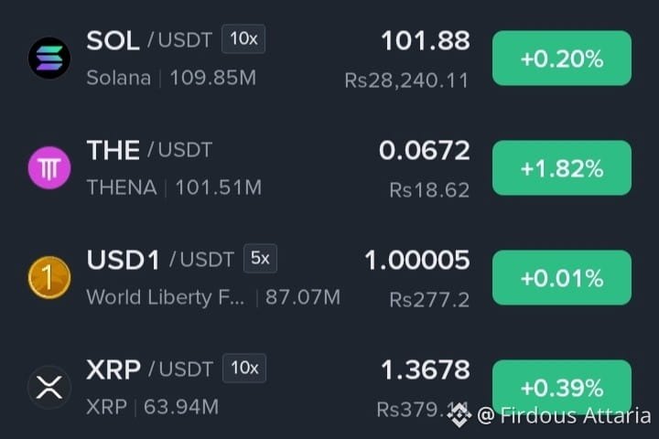Click the SOL price 101.88
The height and width of the screenshot is (439, 659).
coord(426,41)
